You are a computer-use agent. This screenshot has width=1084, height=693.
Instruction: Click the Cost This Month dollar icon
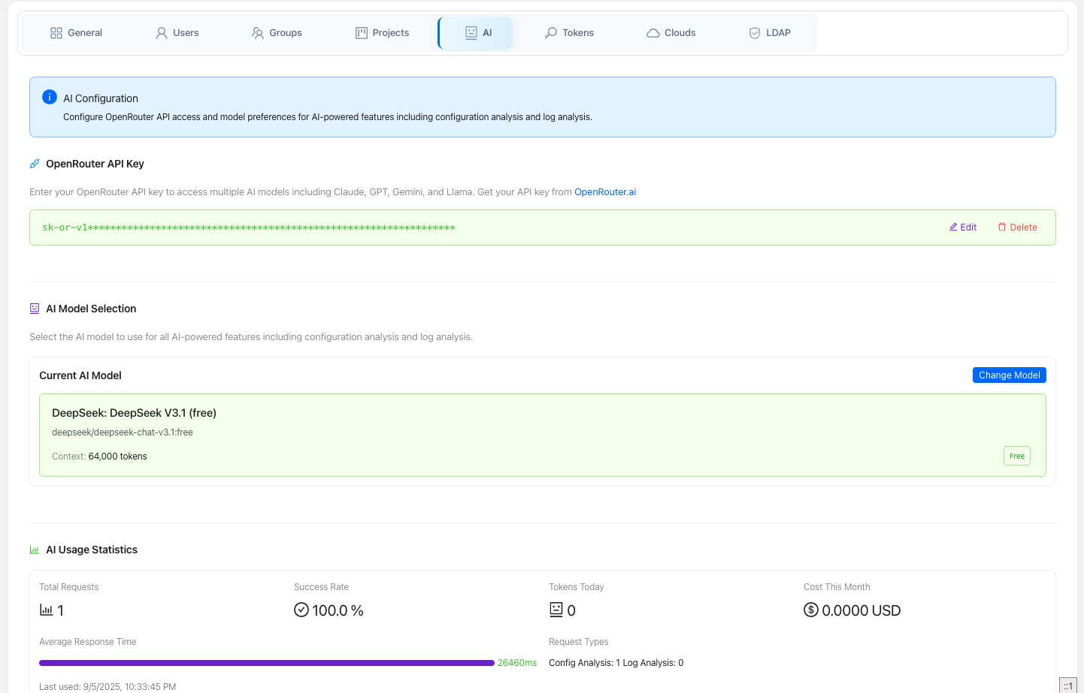pos(811,610)
